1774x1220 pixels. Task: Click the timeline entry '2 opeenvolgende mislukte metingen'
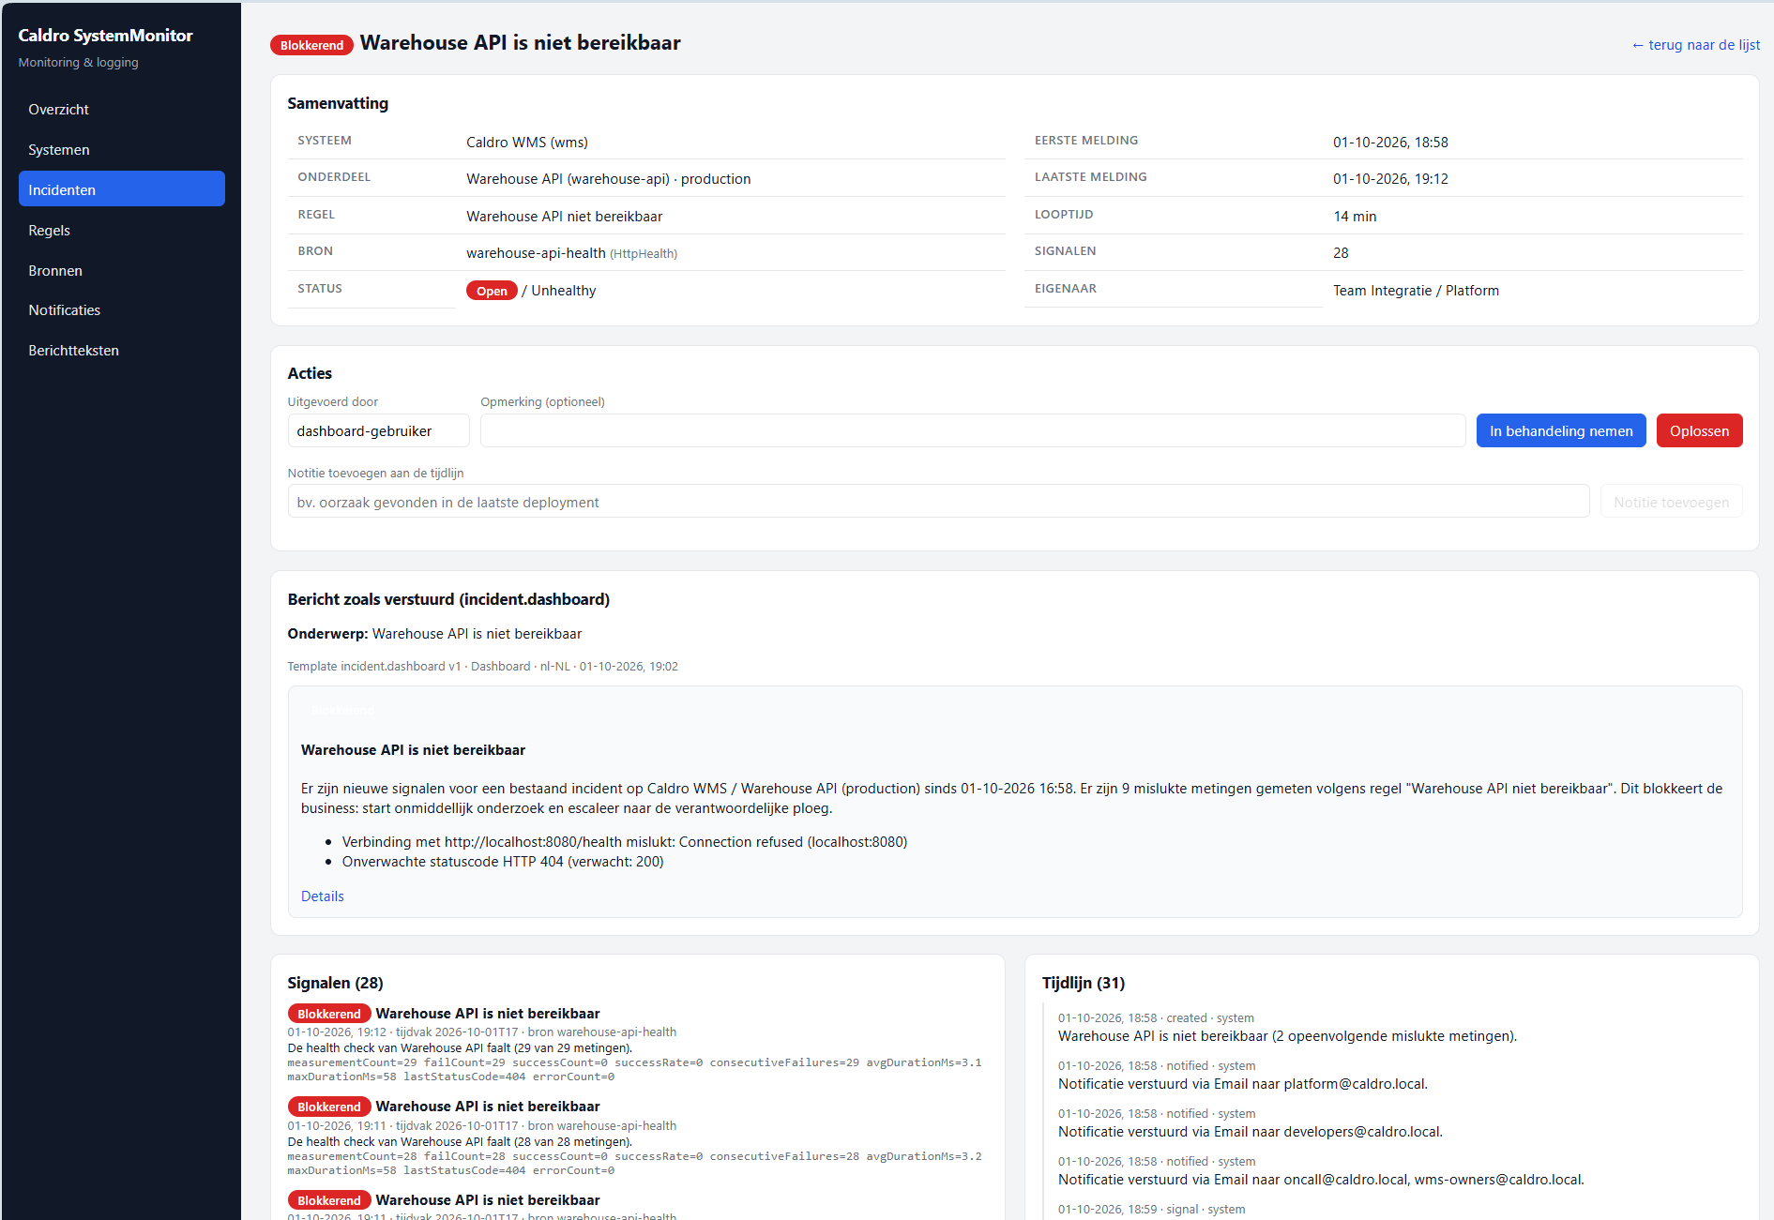click(x=1287, y=1036)
